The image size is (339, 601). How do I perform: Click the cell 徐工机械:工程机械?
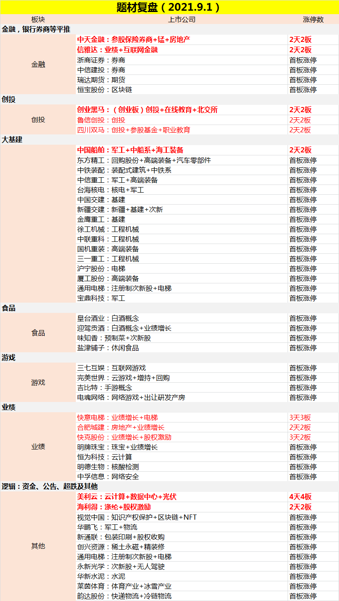[182, 229]
